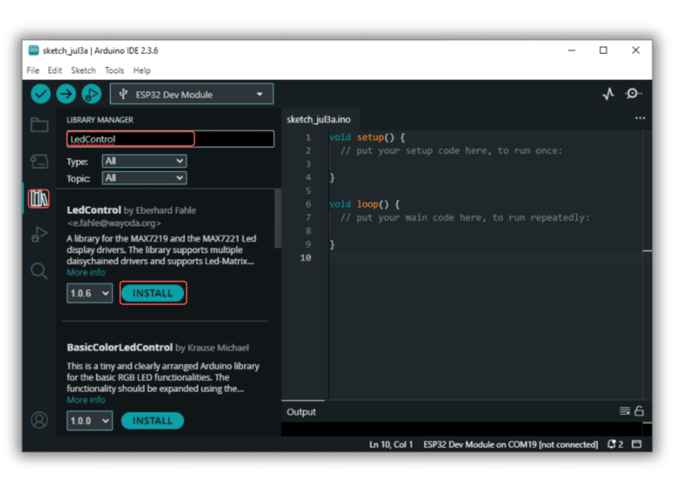Open the Debug panel in the sidebar
674x492 pixels.
[x=39, y=235]
